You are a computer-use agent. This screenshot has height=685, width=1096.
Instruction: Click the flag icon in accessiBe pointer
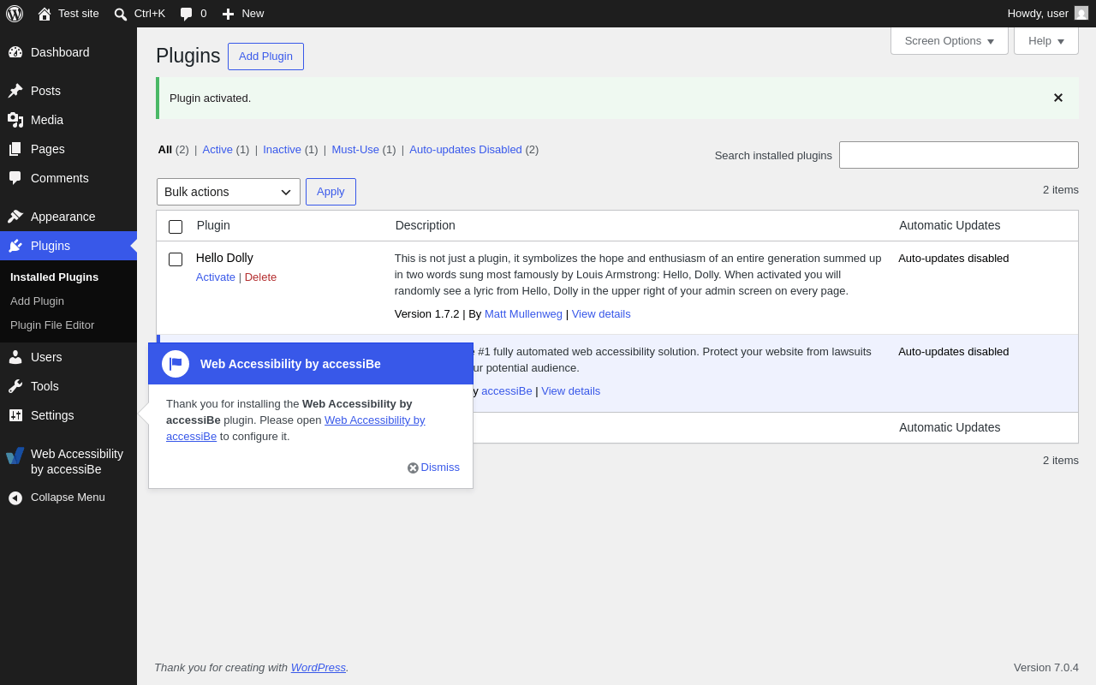pyautogui.click(x=176, y=364)
